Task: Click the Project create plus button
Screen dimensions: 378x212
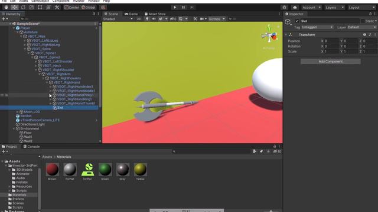Action: [x=4, y=151]
